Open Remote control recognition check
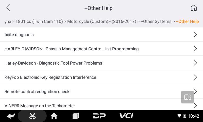Viewport: 203px width, 122px height. point(37,91)
